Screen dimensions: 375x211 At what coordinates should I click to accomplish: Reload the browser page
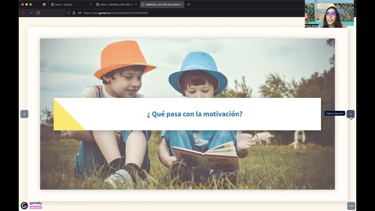coord(38,13)
